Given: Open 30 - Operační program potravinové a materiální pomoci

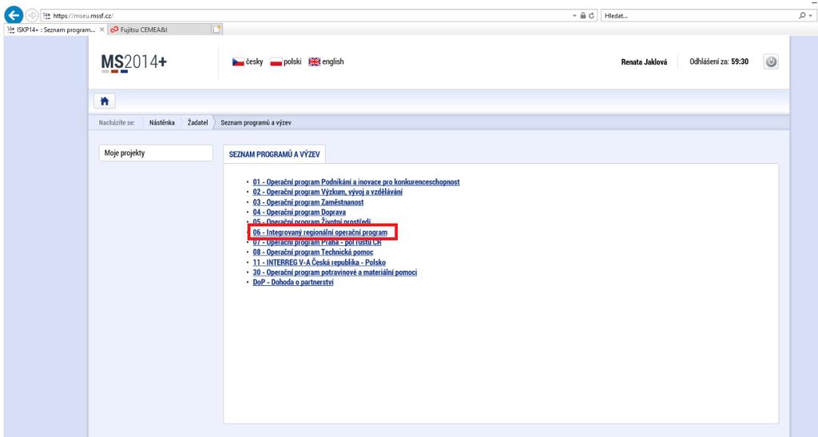Looking at the screenshot, I should tap(335, 272).
